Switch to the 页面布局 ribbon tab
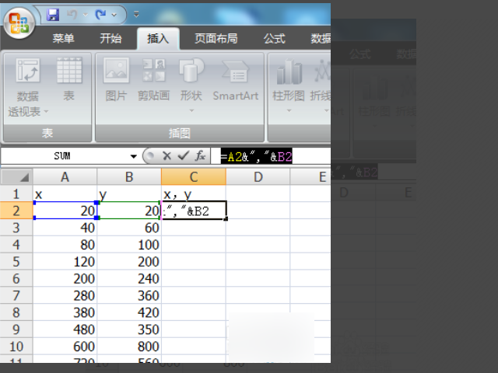The width and height of the screenshot is (498, 373). (216, 38)
